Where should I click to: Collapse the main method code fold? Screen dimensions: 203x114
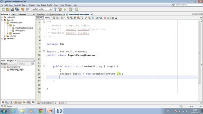tap(44, 66)
